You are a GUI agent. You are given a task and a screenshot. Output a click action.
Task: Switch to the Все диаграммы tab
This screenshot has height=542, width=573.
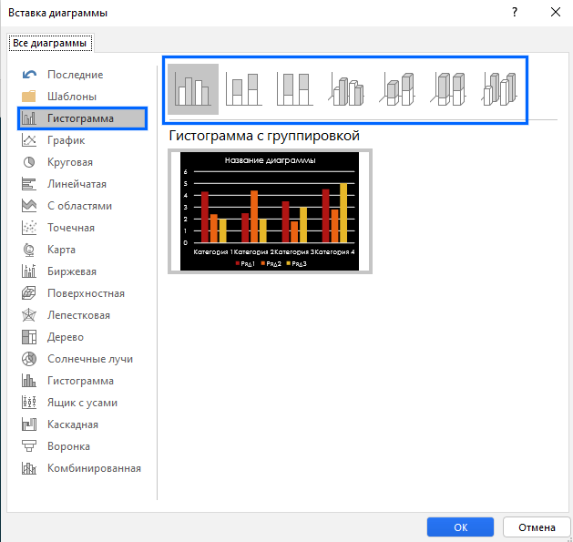(x=50, y=43)
